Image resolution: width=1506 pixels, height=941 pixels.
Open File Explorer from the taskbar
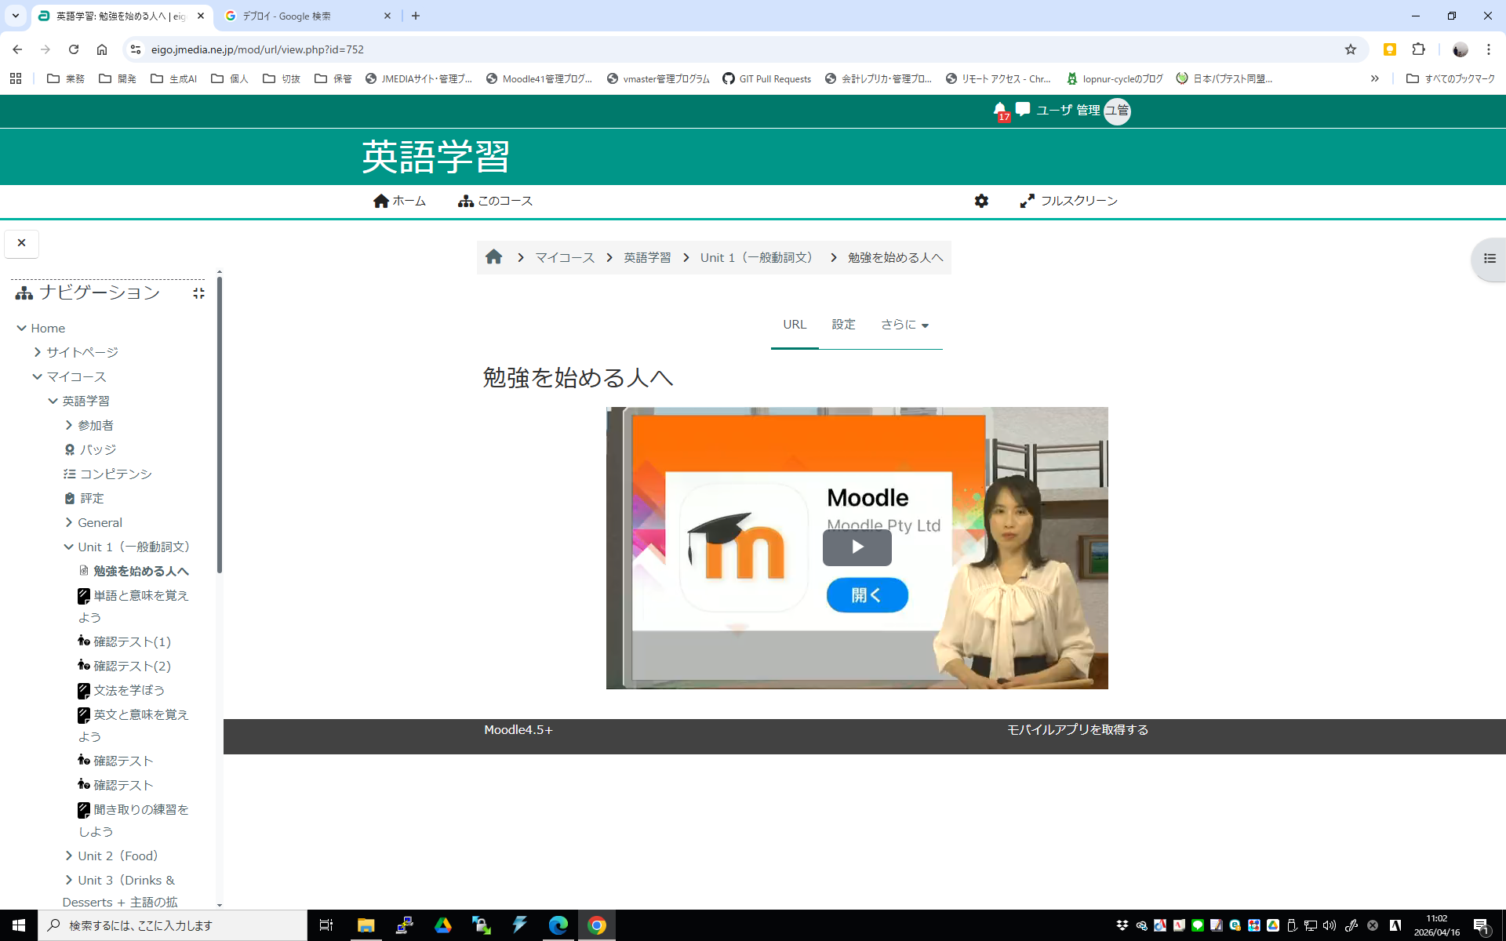tap(366, 925)
